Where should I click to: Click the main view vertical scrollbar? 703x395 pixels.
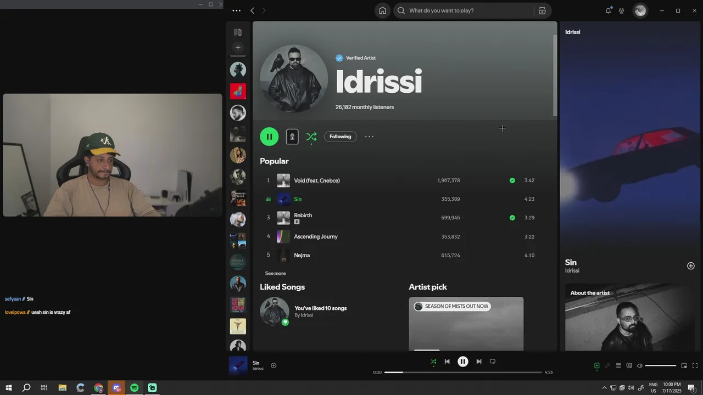point(555,75)
